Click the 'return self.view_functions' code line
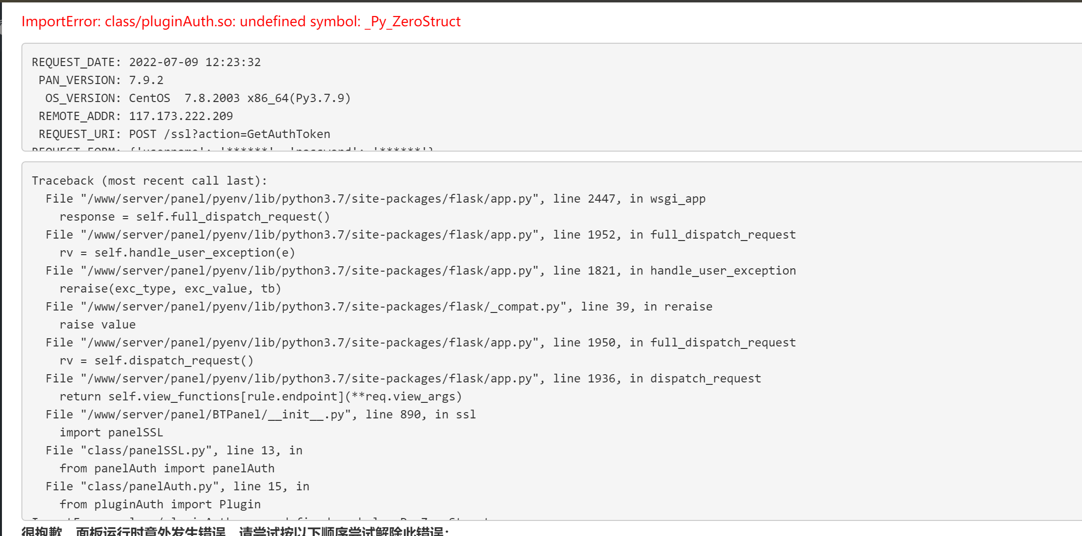 tap(261, 397)
